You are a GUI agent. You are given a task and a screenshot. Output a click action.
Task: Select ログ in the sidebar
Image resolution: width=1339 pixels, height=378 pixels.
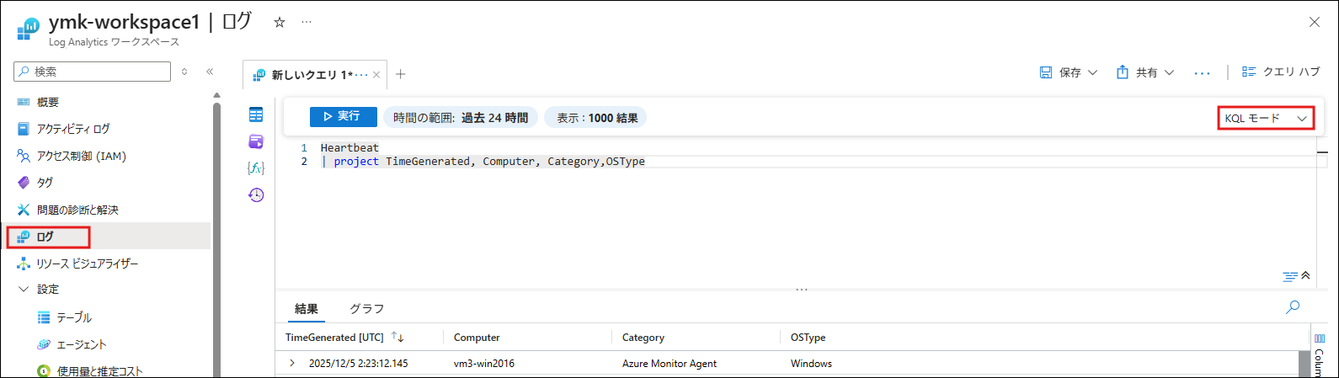(106, 237)
